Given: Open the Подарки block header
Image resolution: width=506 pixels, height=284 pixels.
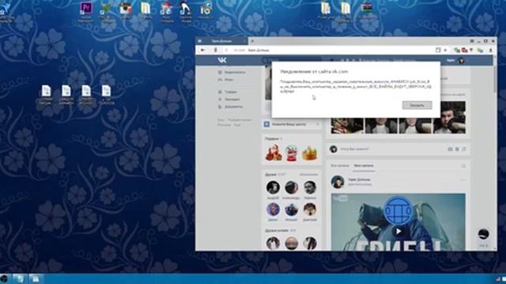Looking at the screenshot, I should click(272, 139).
